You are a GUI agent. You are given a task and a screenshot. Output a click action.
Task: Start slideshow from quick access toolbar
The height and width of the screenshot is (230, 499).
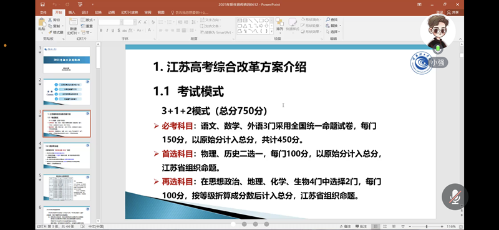(80, 4)
